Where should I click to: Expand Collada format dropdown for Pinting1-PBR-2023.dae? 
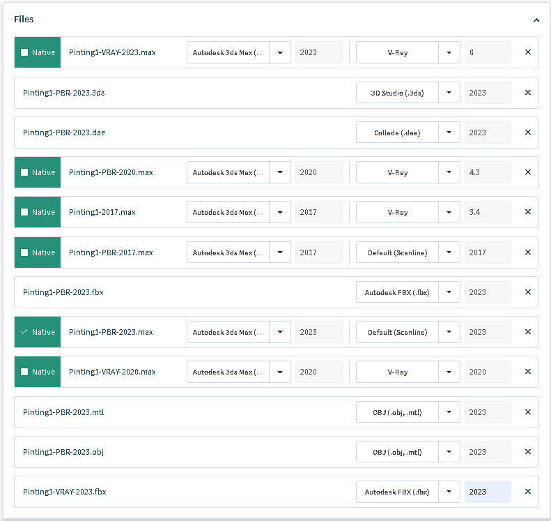pyautogui.click(x=449, y=133)
